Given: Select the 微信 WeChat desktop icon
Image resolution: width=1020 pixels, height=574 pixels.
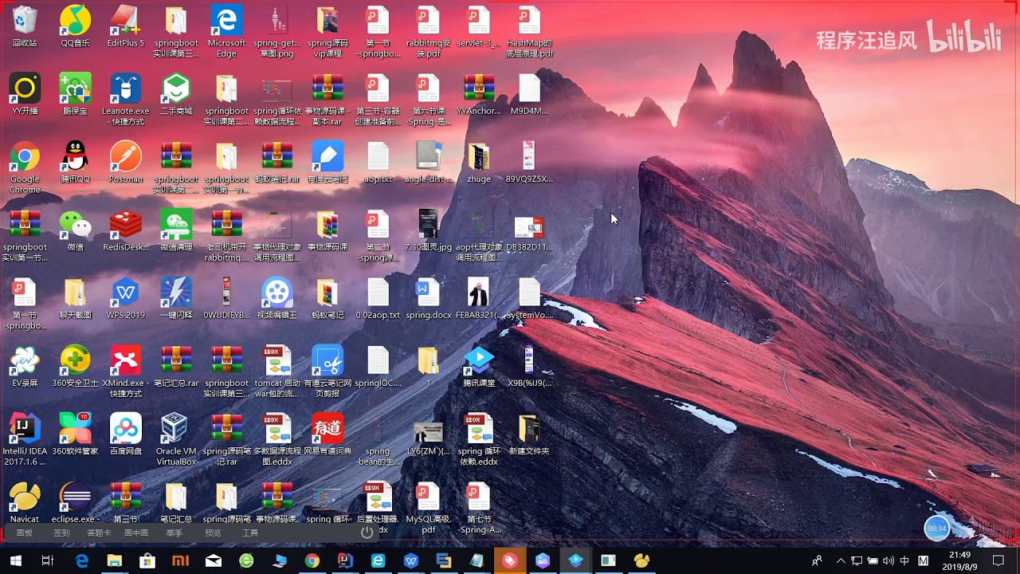Looking at the screenshot, I should (75, 230).
